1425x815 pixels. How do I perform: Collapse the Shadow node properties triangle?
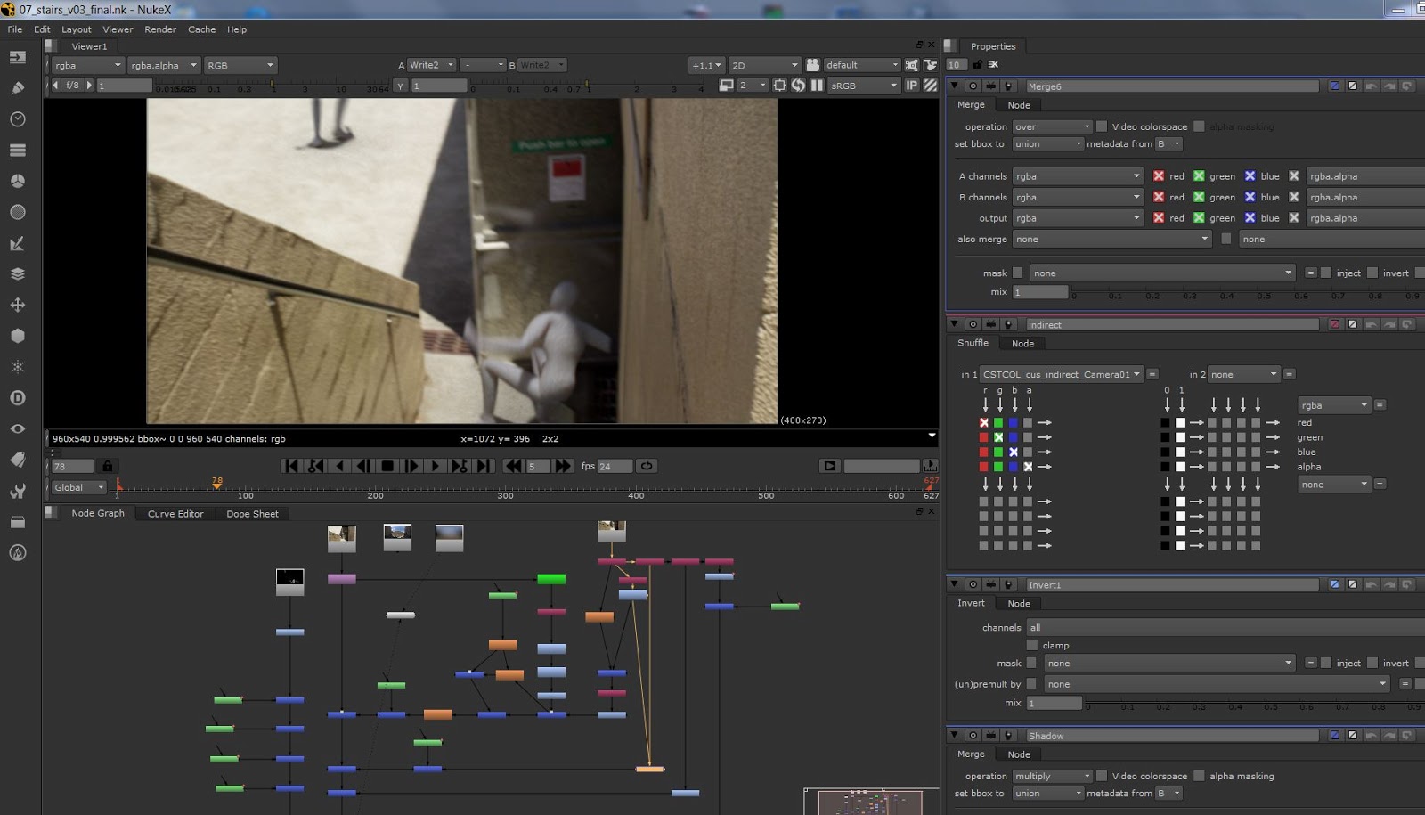click(x=953, y=735)
